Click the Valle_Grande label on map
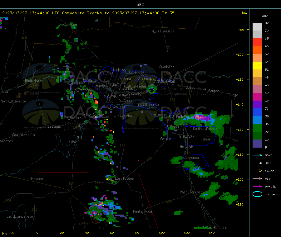This screenshot has height=237, width=281. 93,115
